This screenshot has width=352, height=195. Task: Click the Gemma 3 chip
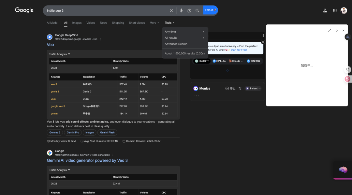pos(55,132)
